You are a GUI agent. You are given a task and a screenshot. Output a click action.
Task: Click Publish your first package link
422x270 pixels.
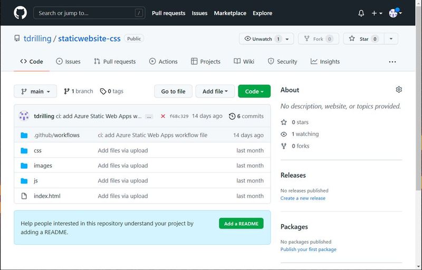pos(309,249)
